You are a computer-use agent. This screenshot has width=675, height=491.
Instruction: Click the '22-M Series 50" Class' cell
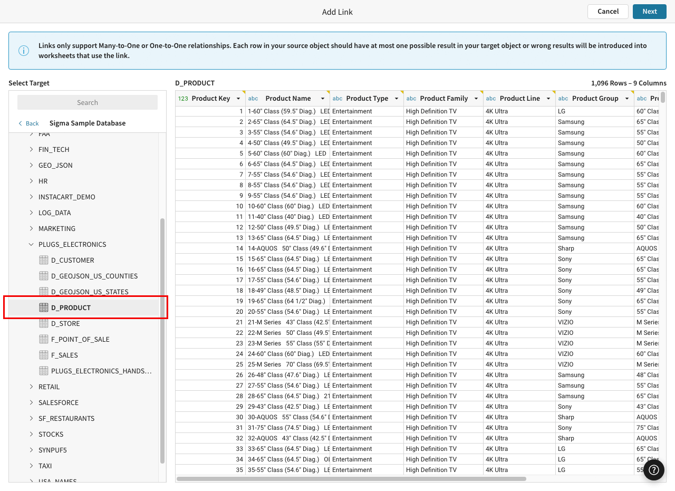[x=288, y=333]
